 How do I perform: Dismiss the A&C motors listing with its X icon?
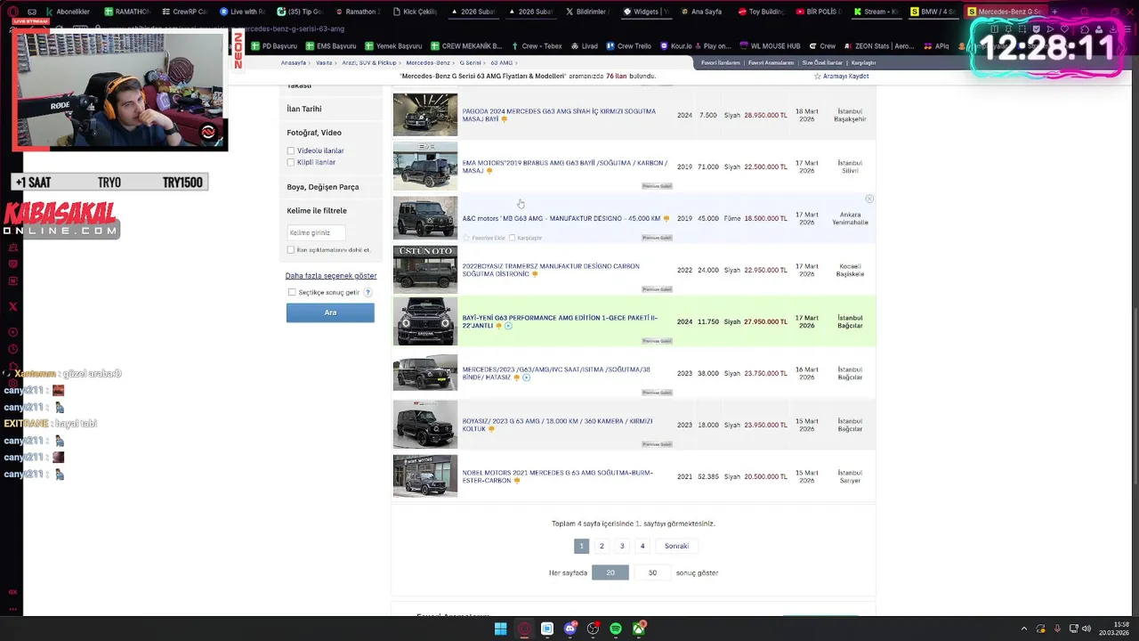tap(869, 199)
